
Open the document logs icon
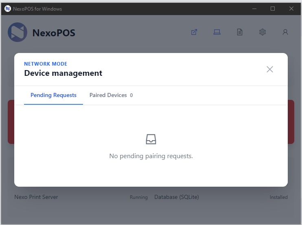point(240,32)
